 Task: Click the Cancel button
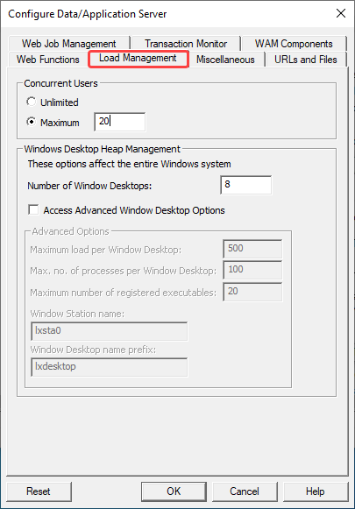tap(245, 491)
